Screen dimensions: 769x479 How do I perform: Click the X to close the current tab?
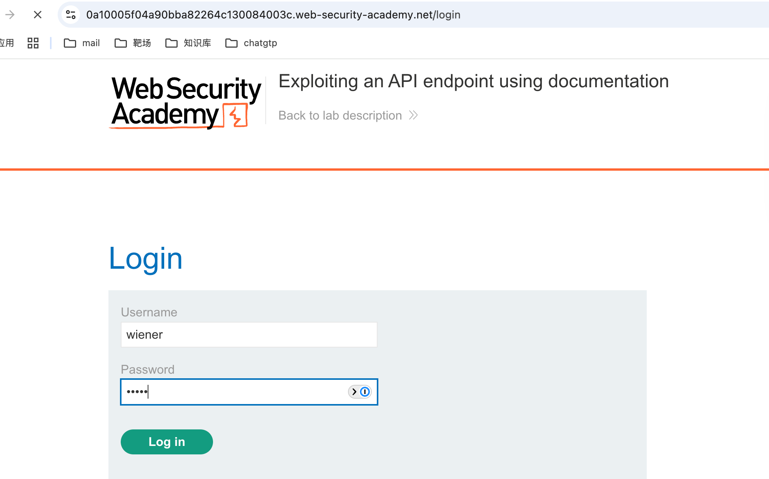tap(37, 15)
